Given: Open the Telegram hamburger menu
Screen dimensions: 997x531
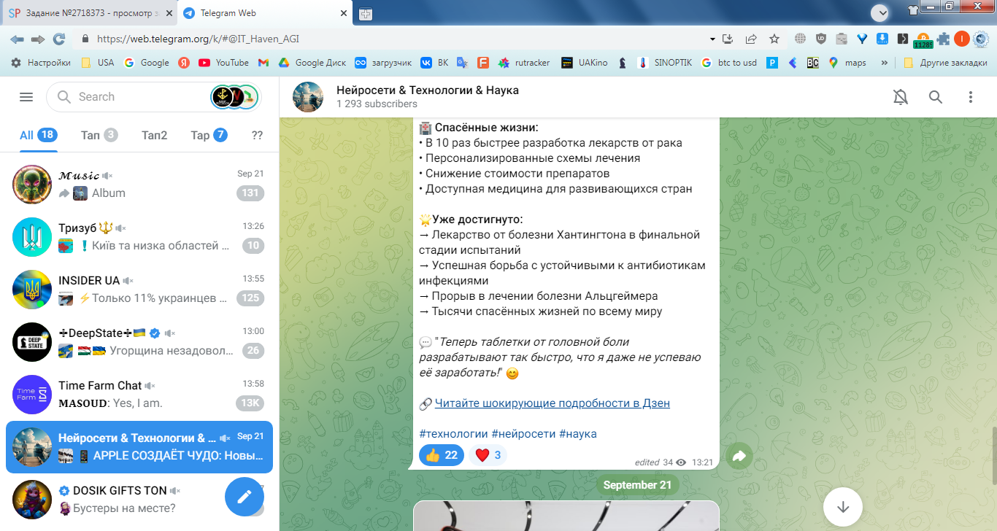Looking at the screenshot, I should click(x=26, y=97).
